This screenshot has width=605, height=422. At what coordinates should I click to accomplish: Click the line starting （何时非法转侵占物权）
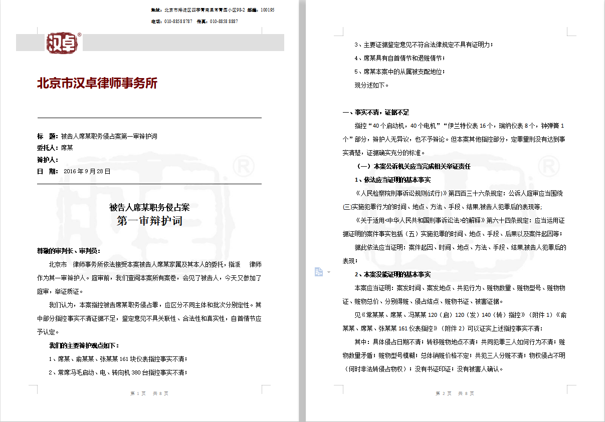(x=423, y=369)
